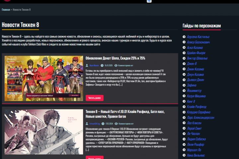Open the Джун Казама guide
239x159 pixels.
(x=196, y=75)
